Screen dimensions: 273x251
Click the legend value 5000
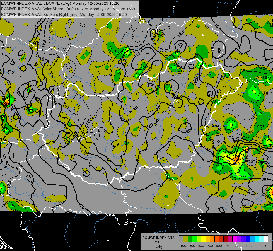(x=264, y=246)
